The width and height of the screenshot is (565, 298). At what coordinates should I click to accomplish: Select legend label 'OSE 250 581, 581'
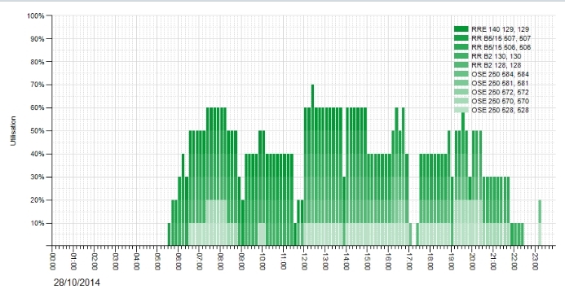(500, 84)
